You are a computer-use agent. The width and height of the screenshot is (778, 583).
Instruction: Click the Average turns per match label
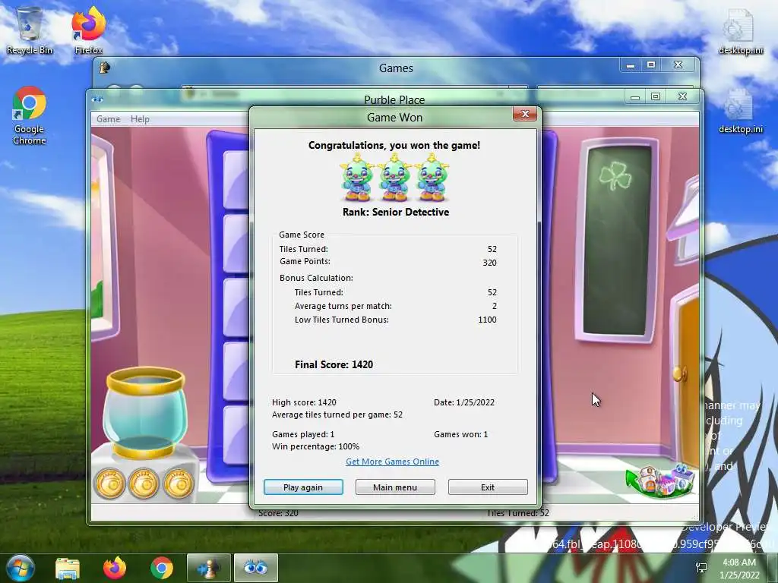click(343, 307)
